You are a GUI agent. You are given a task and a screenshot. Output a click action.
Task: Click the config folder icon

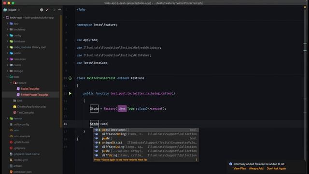pyautogui.click(x=11, y=35)
